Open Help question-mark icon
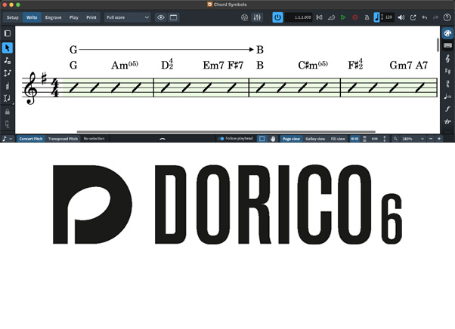The height and width of the screenshot is (329, 455). pyautogui.click(x=447, y=17)
